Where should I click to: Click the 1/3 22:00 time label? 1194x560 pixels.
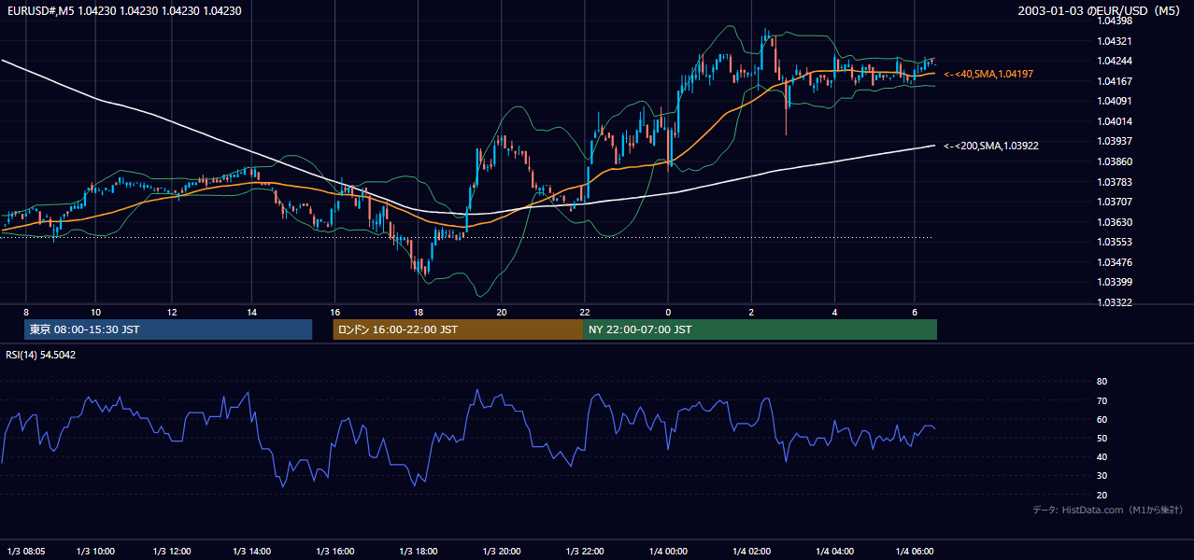585,552
